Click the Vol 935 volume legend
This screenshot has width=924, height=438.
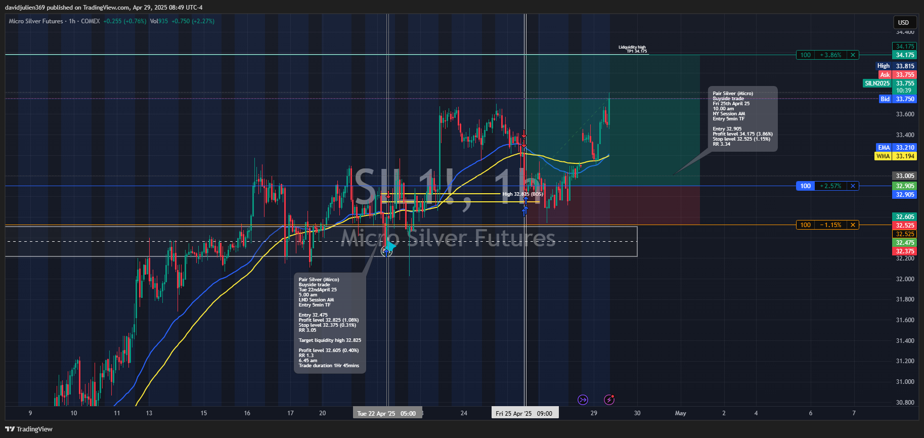159,21
